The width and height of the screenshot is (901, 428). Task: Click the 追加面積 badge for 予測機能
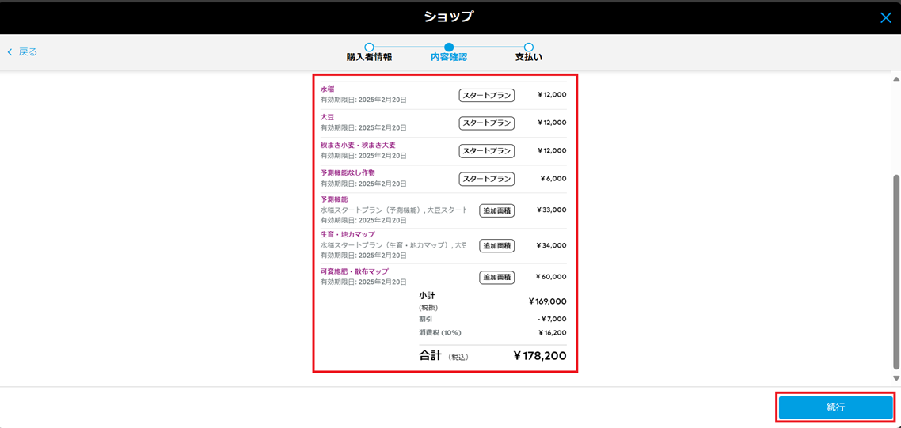496,210
